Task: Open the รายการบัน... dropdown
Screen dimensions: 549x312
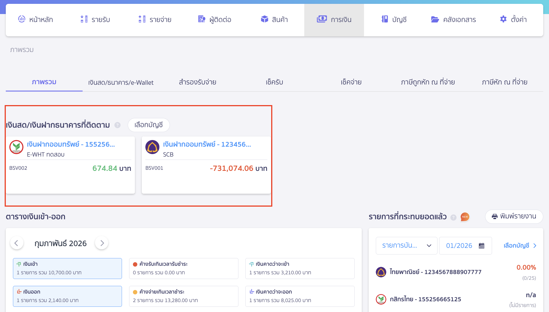Action: (x=406, y=245)
